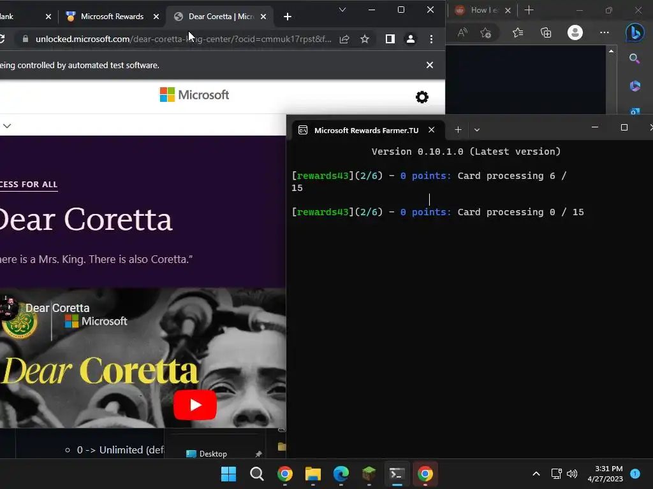Click the pin icon next to Desktop

coord(258,454)
